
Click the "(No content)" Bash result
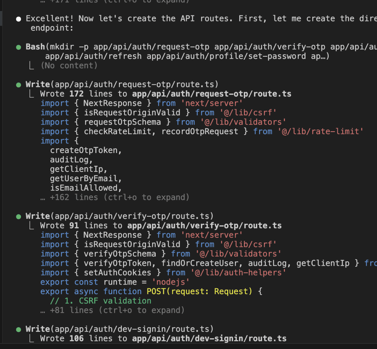pyautogui.click(x=69, y=66)
